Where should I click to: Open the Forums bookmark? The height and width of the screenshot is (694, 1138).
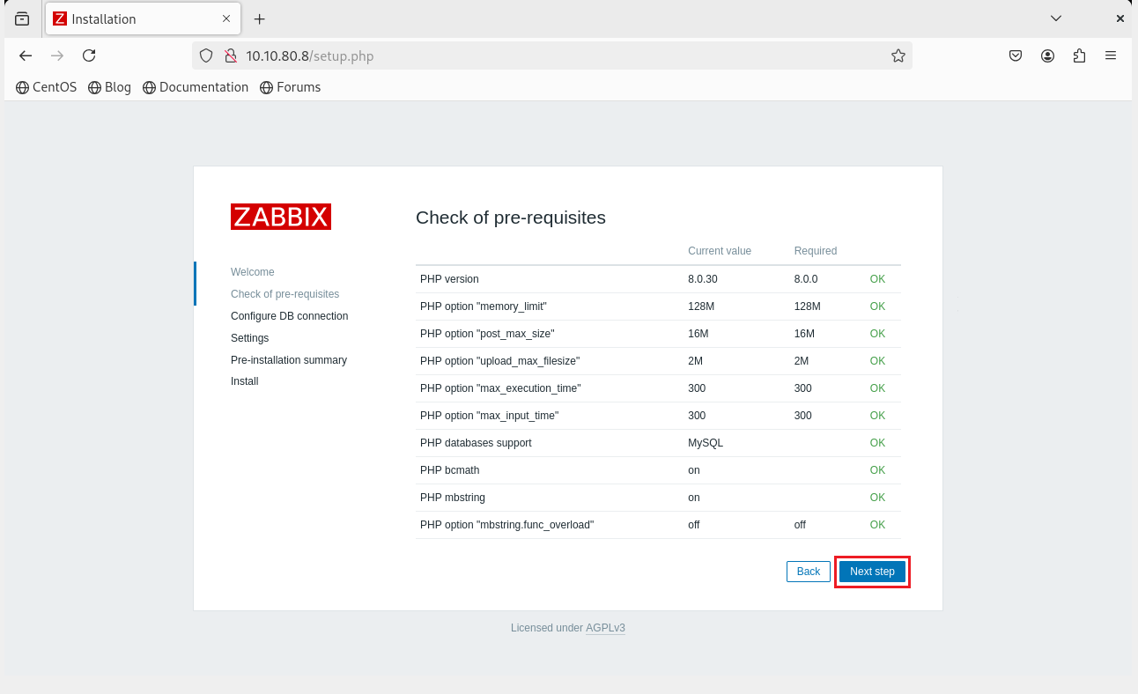tap(291, 87)
